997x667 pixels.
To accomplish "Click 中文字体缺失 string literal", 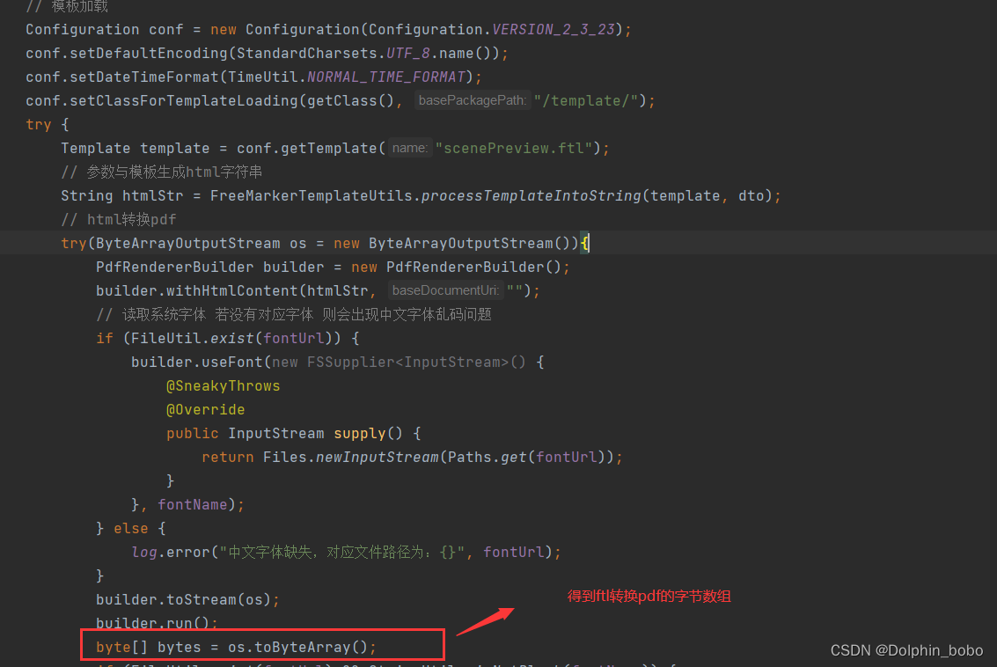I will pos(342,552).
